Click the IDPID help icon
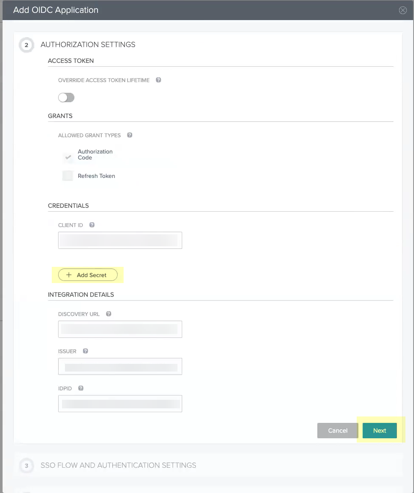Screen dimensions: 414x493 81,388
